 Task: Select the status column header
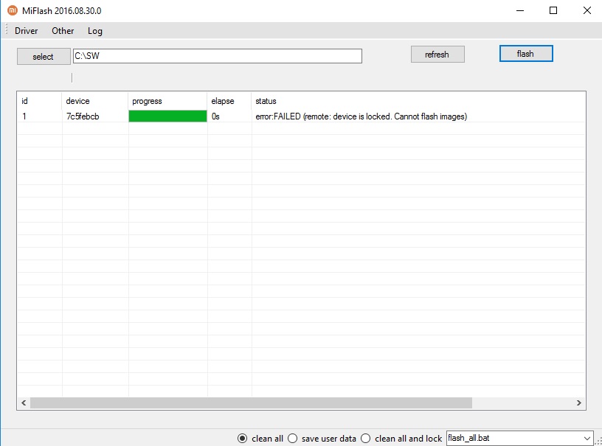418,101
